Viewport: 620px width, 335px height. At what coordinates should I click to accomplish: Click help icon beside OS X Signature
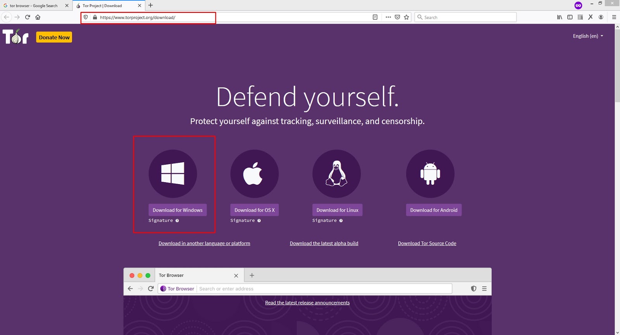click(259, 220)
